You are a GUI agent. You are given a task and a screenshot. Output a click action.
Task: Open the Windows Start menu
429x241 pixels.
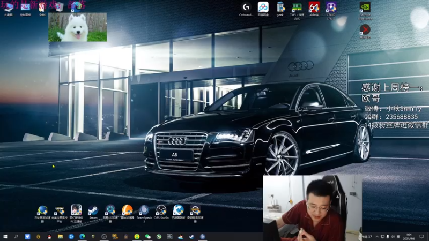tap(5, 236)
